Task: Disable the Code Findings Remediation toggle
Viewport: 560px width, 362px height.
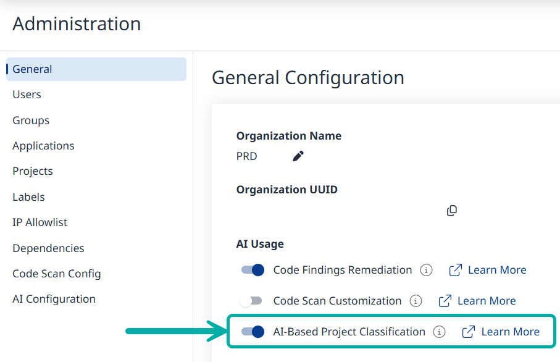Action: click(253, 270)
